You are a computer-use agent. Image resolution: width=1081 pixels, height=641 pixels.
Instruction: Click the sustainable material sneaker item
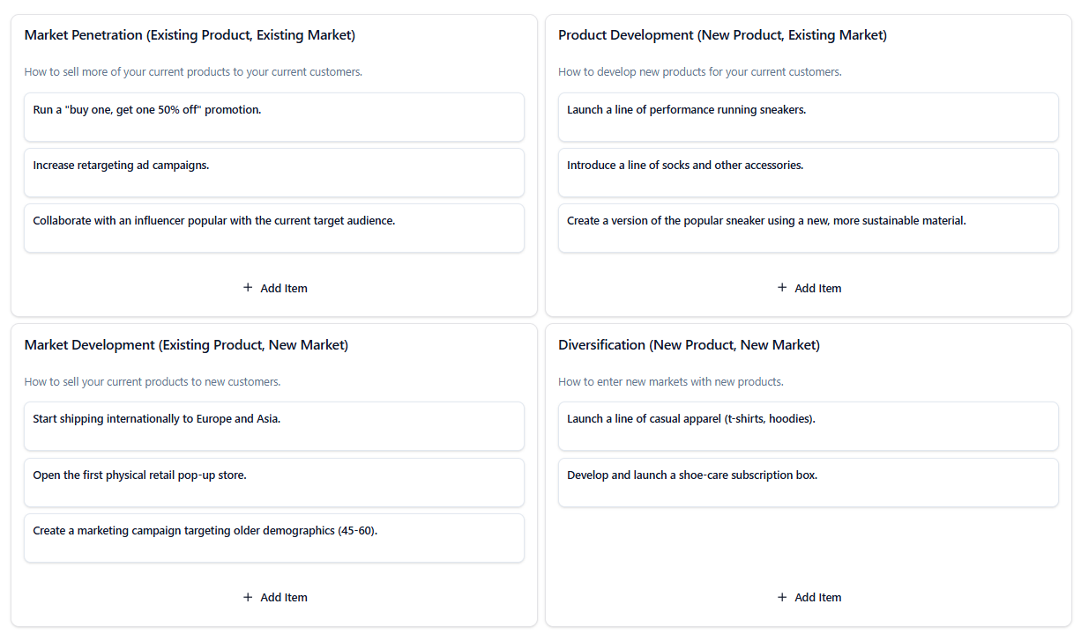[808, 228]
